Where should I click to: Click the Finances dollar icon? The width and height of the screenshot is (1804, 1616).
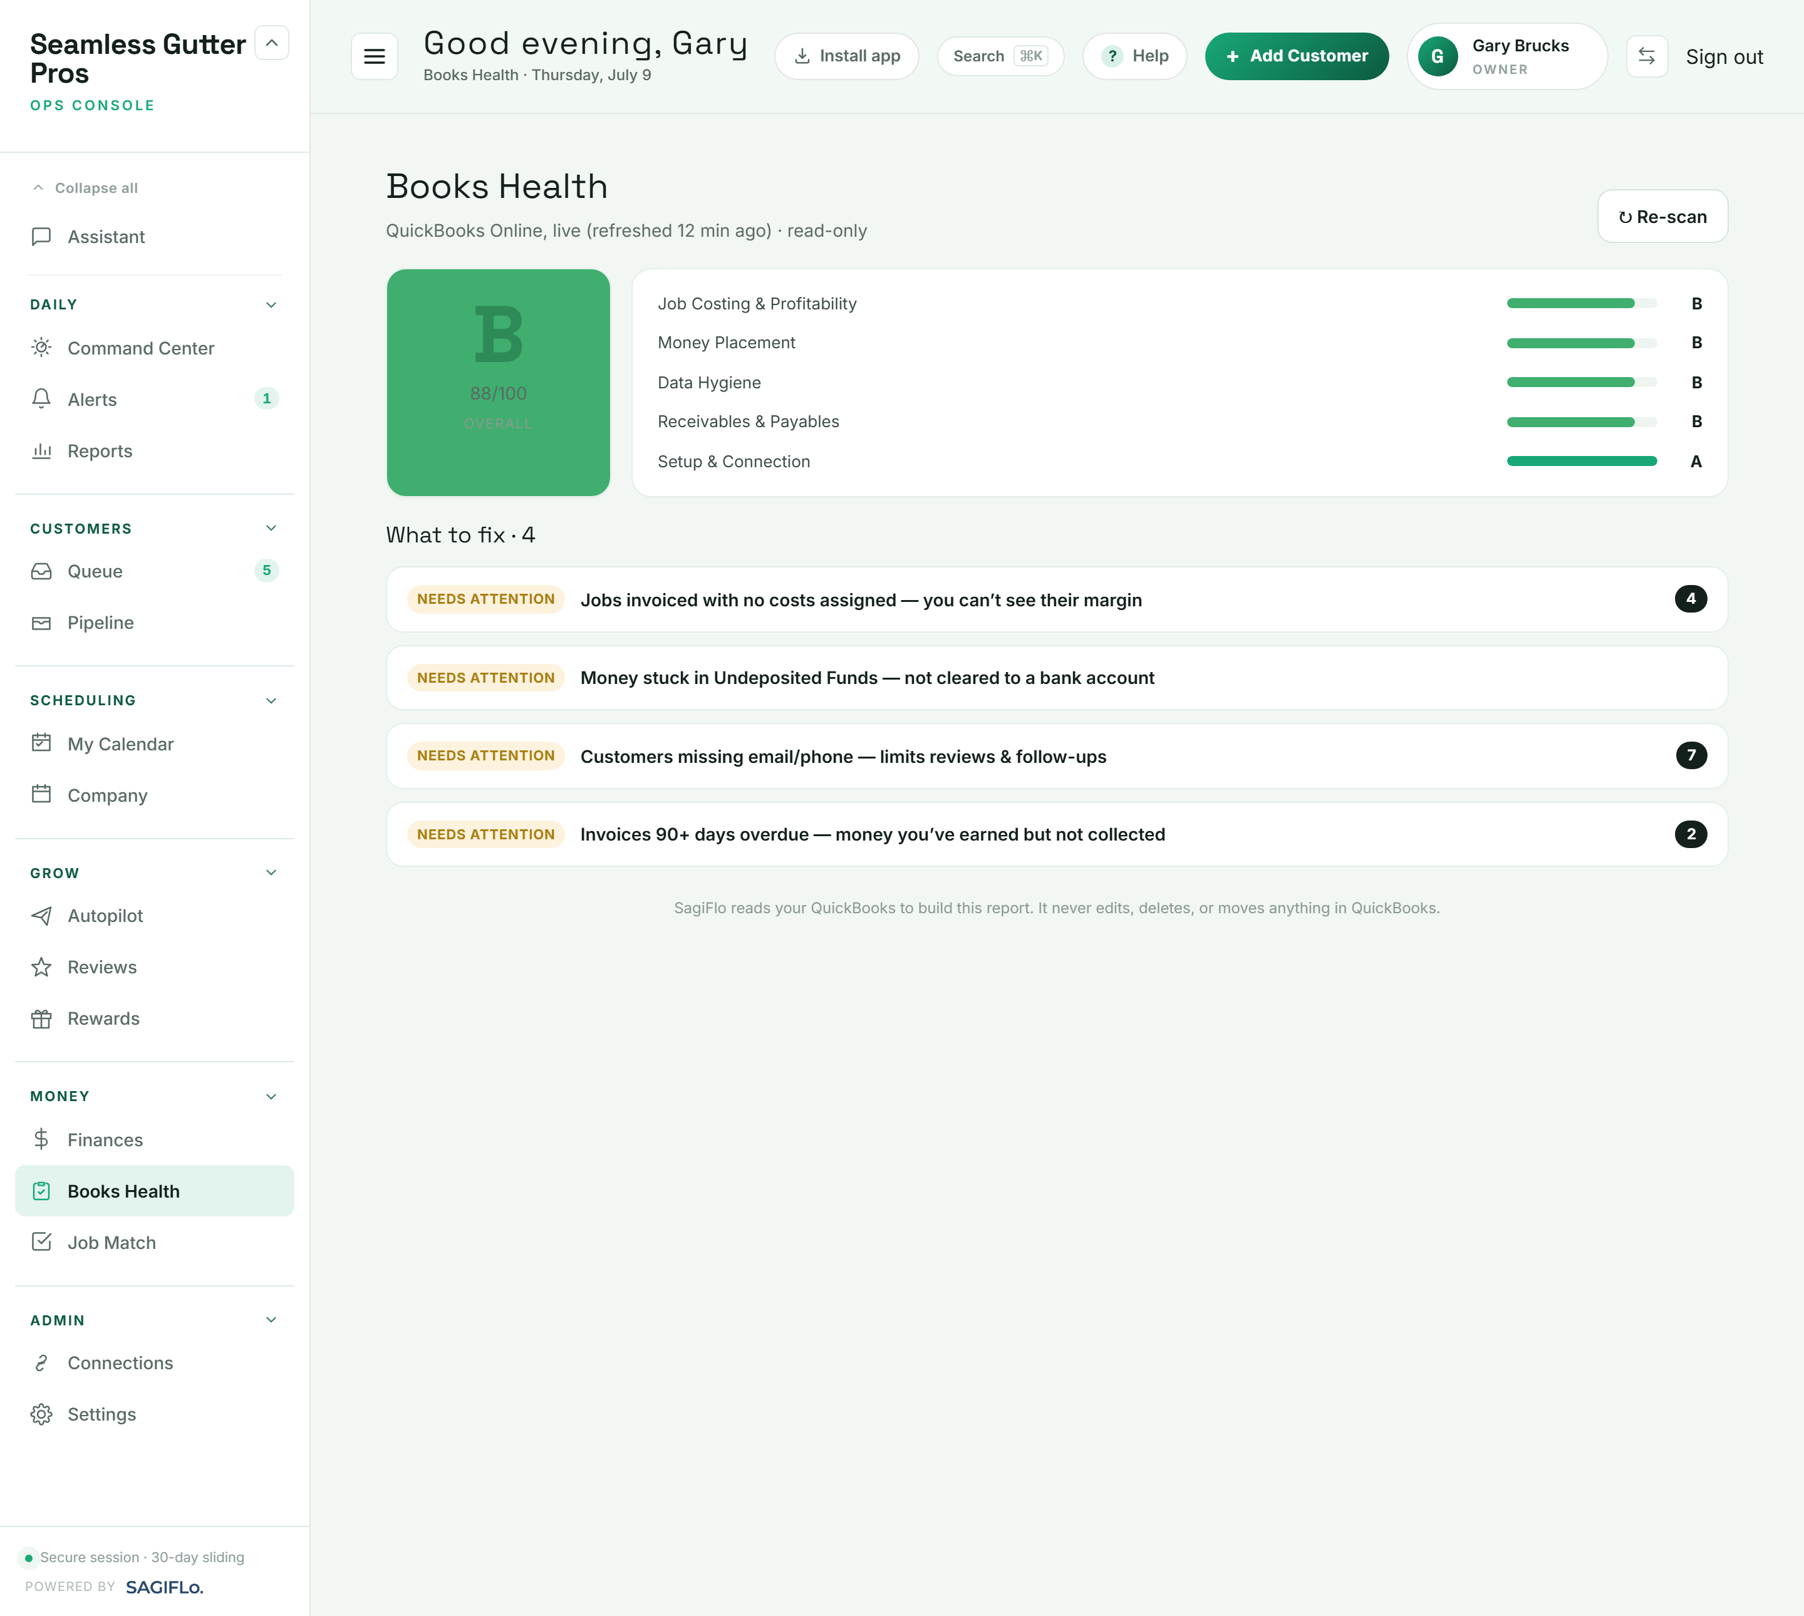tap(41, 1139)
